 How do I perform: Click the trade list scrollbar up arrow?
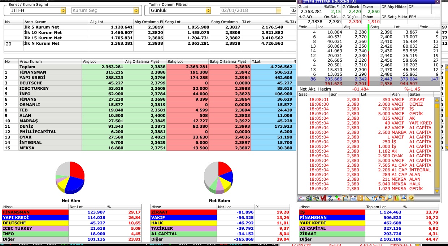[x=437, y=99]
